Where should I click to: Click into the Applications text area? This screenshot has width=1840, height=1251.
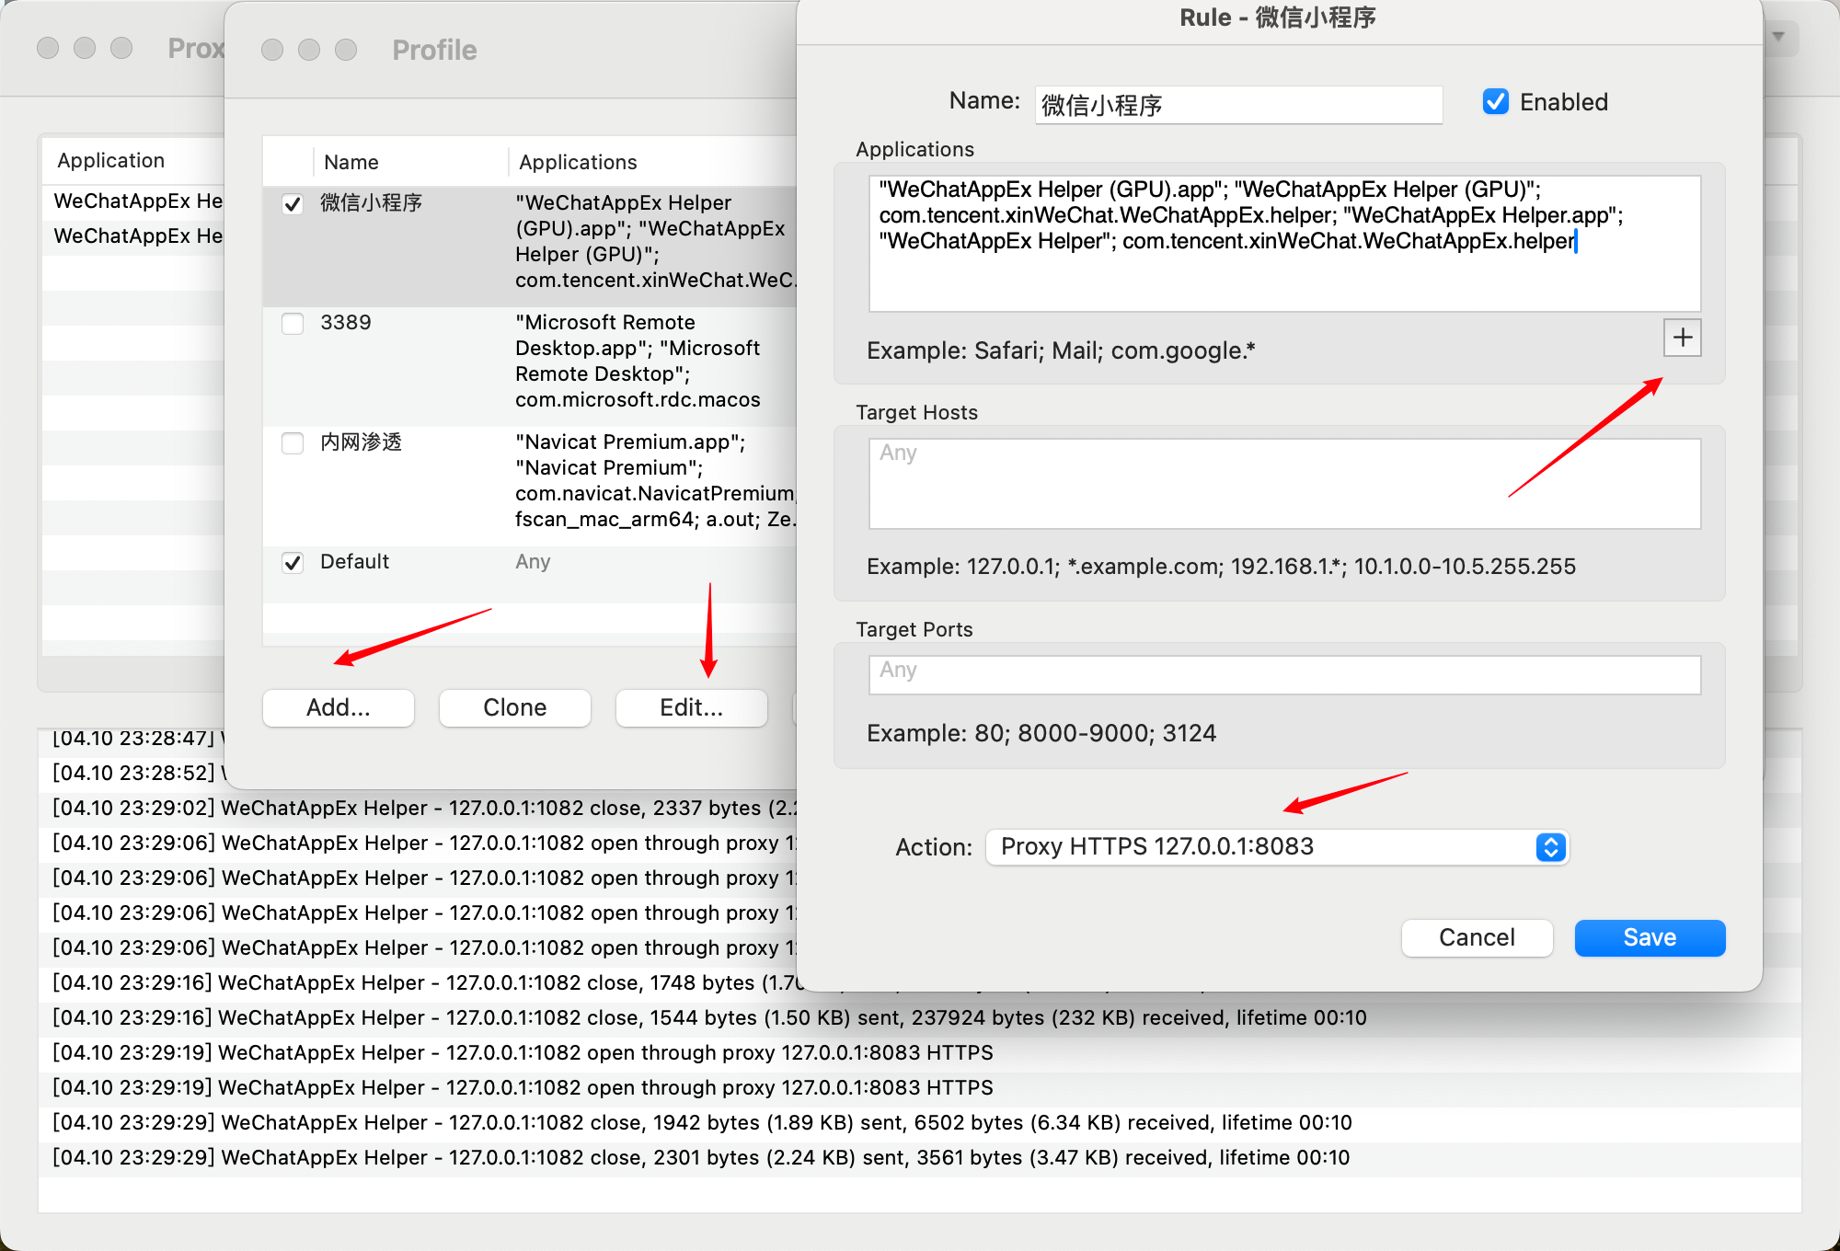point(1284,243)
